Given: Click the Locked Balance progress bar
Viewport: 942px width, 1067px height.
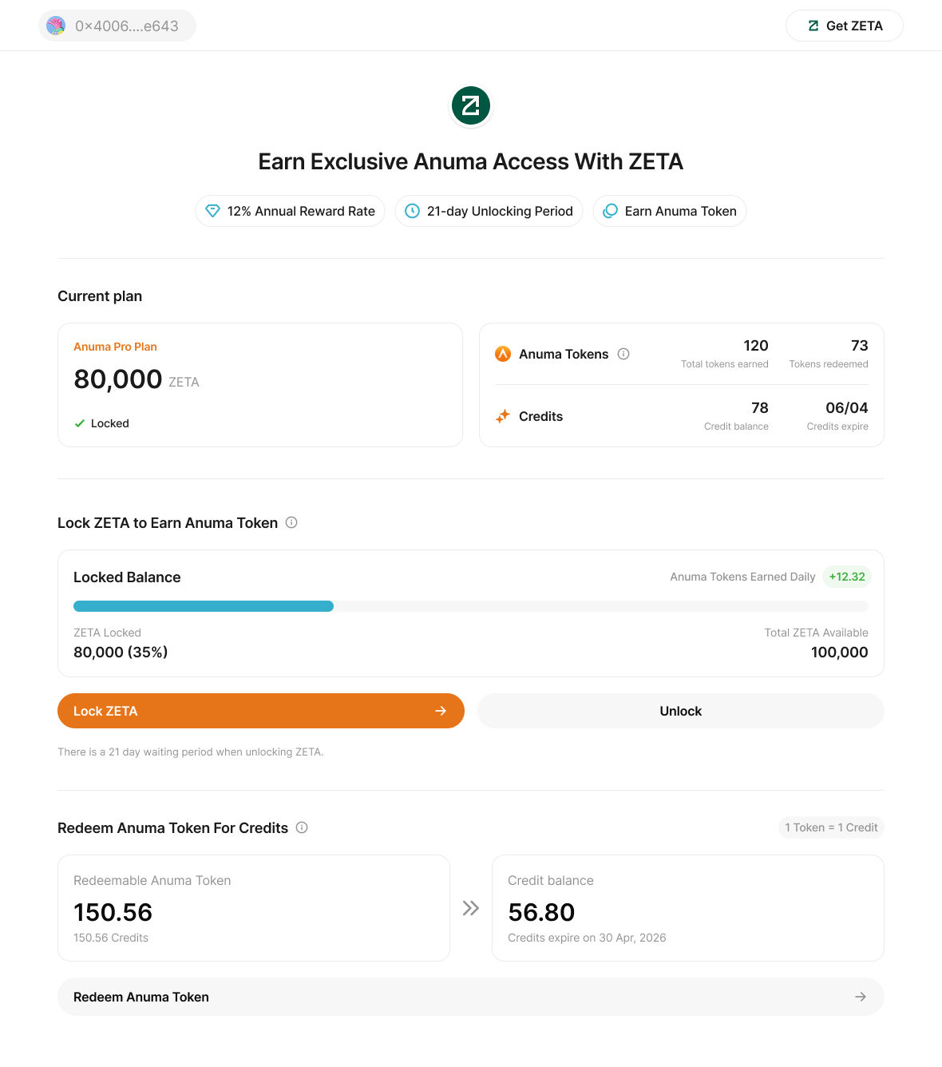Looking at the screenshot, I should [471, 606].
